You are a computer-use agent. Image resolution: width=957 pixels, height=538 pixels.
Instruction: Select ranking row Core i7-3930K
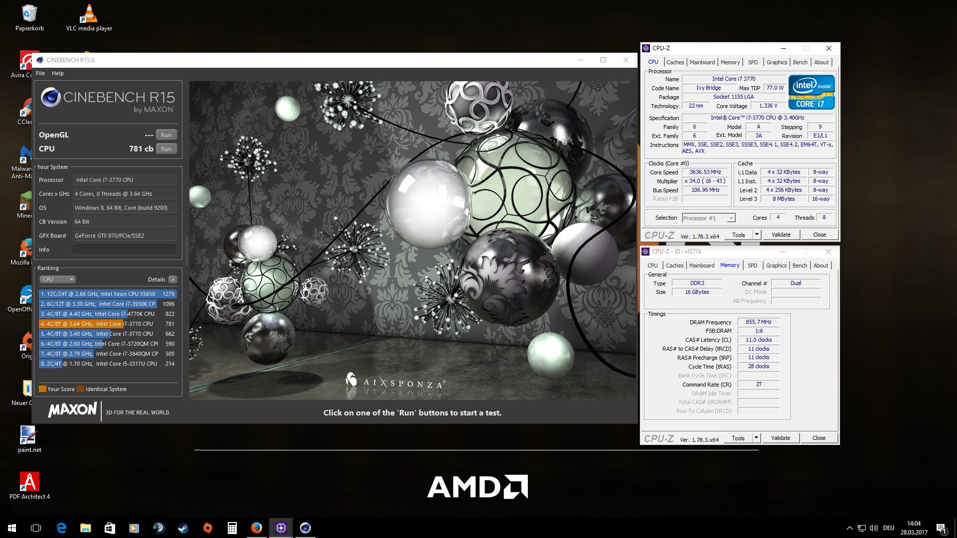108,304
